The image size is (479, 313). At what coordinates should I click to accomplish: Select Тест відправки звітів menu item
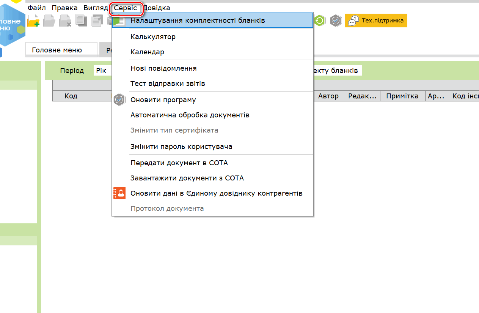(168, 84)
